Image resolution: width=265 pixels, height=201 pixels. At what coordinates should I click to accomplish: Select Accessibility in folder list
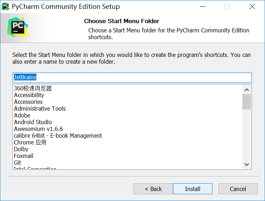pos(29,95)
